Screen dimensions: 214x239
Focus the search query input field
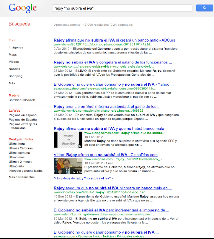(x=122, y=8)
